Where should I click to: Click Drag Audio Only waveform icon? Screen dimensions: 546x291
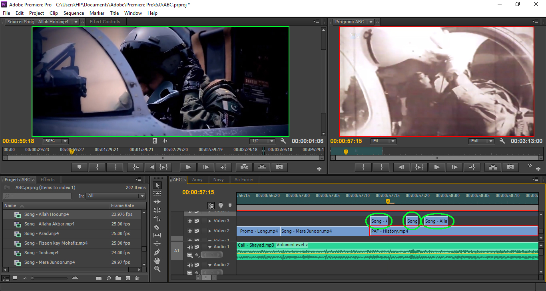tap(165, 141)
